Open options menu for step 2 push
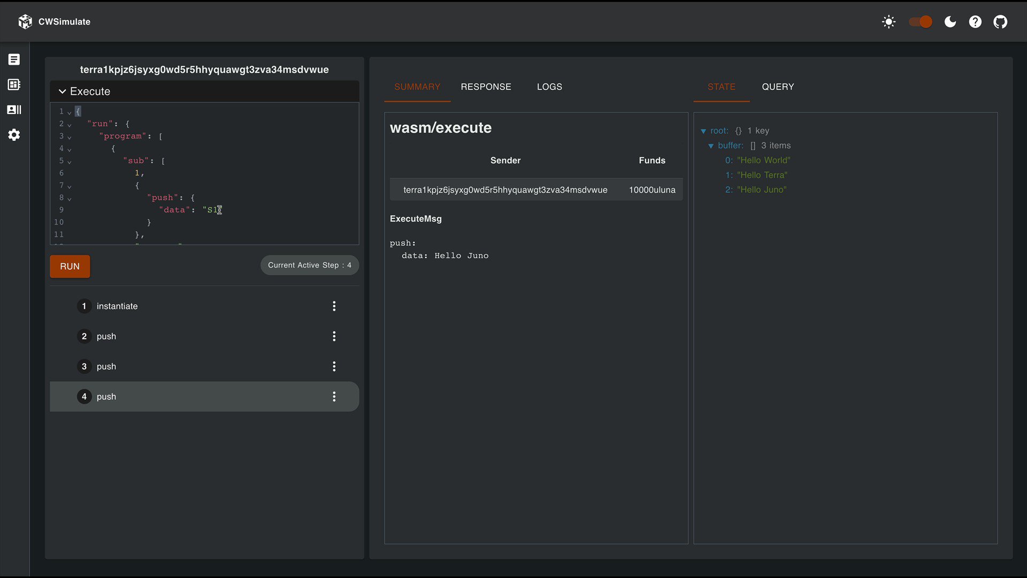The width and height of the screenshot is (1027, 578). point(334,336)
